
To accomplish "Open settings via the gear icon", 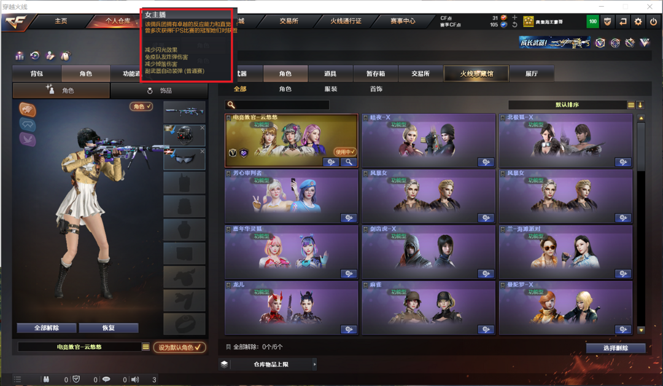I will click(638, 22).
